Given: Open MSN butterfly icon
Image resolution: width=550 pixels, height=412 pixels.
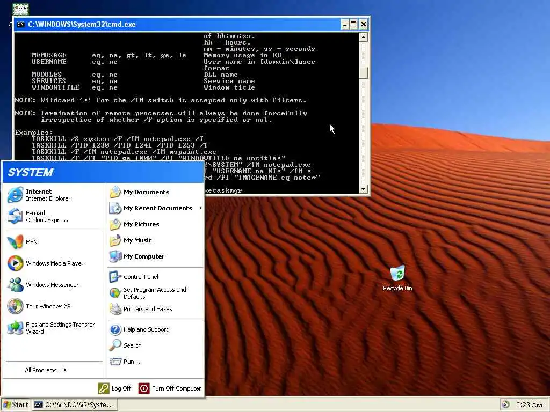Looking at the screenshot, I should tap(15, 242).
